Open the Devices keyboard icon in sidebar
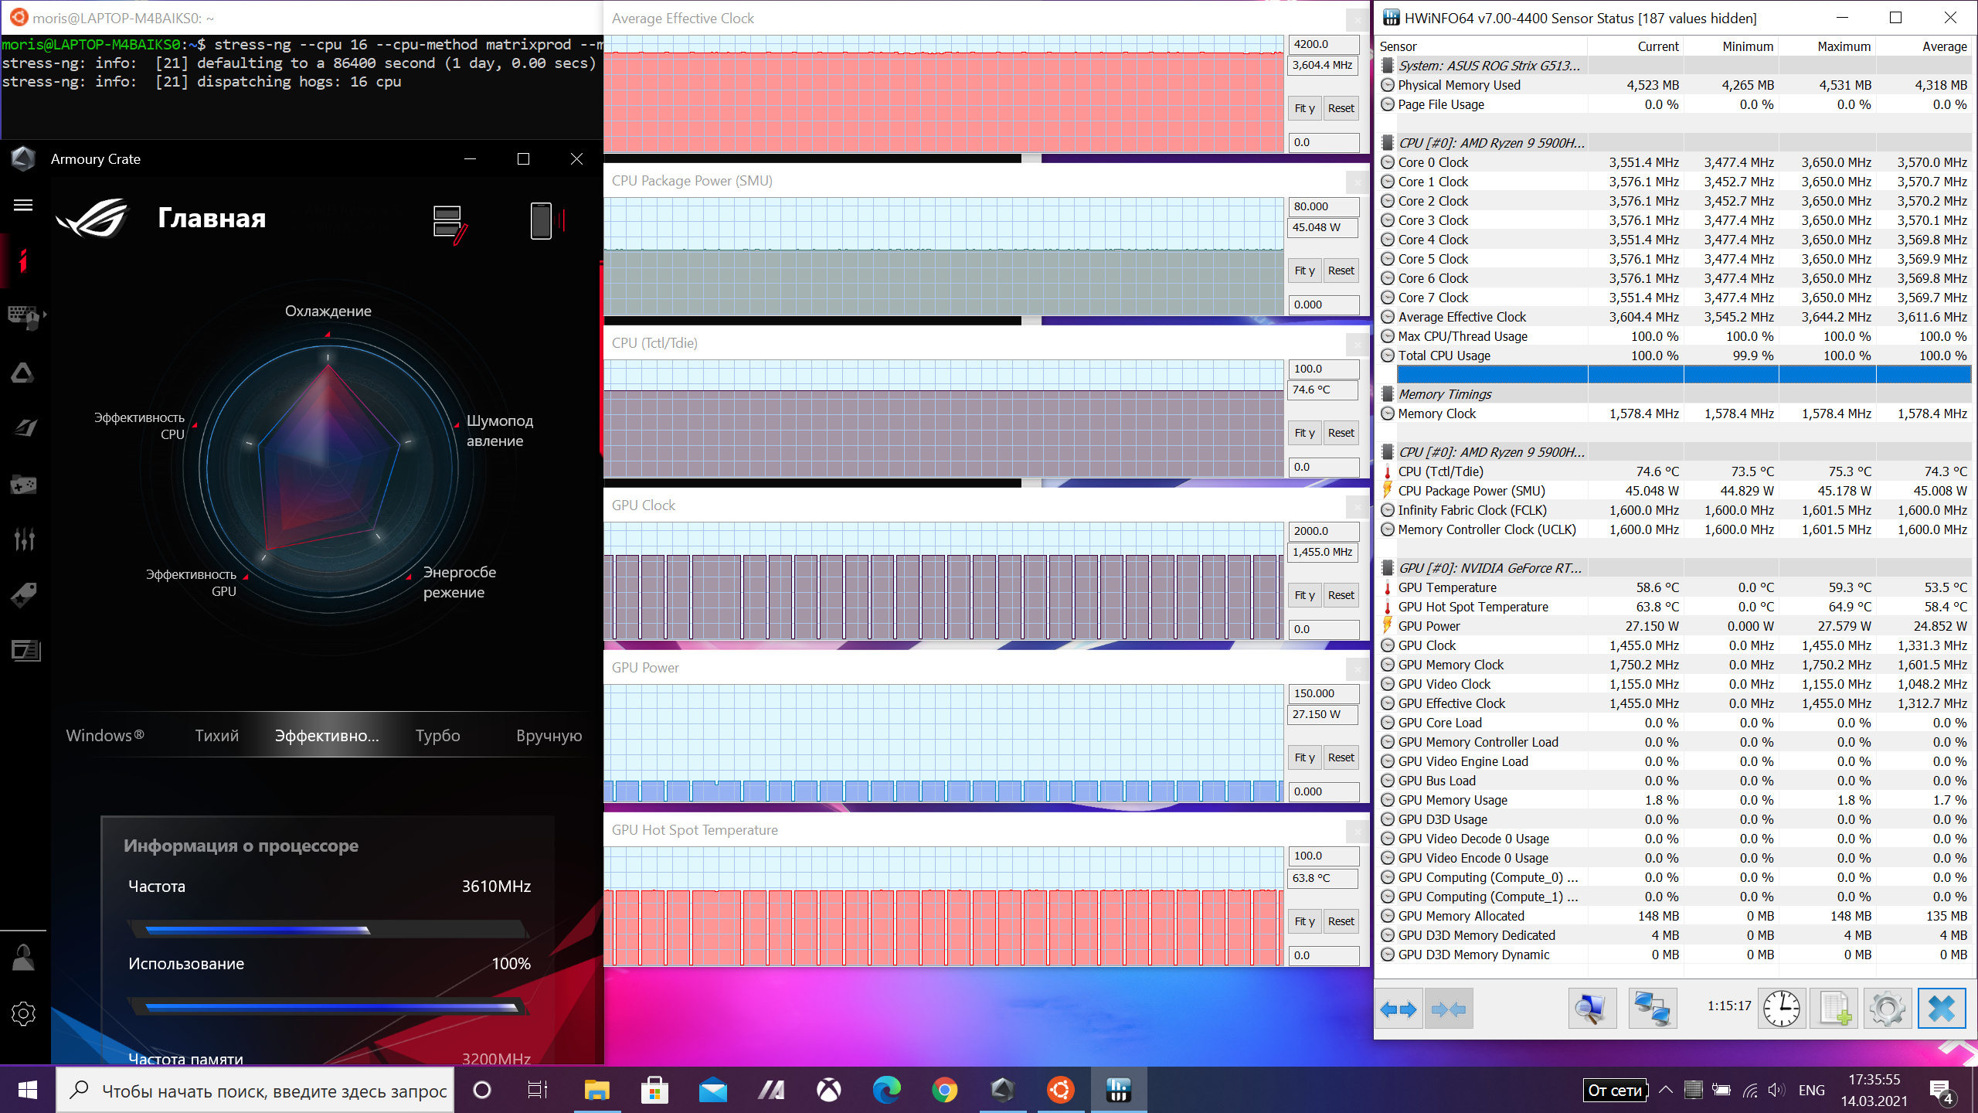Image resolution: width=1978 pixels, height=1113 pixels. [x=24, y=317]
